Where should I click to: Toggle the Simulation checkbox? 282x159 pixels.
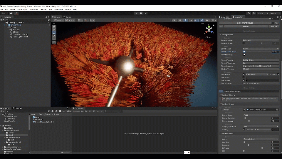(244, 74)
